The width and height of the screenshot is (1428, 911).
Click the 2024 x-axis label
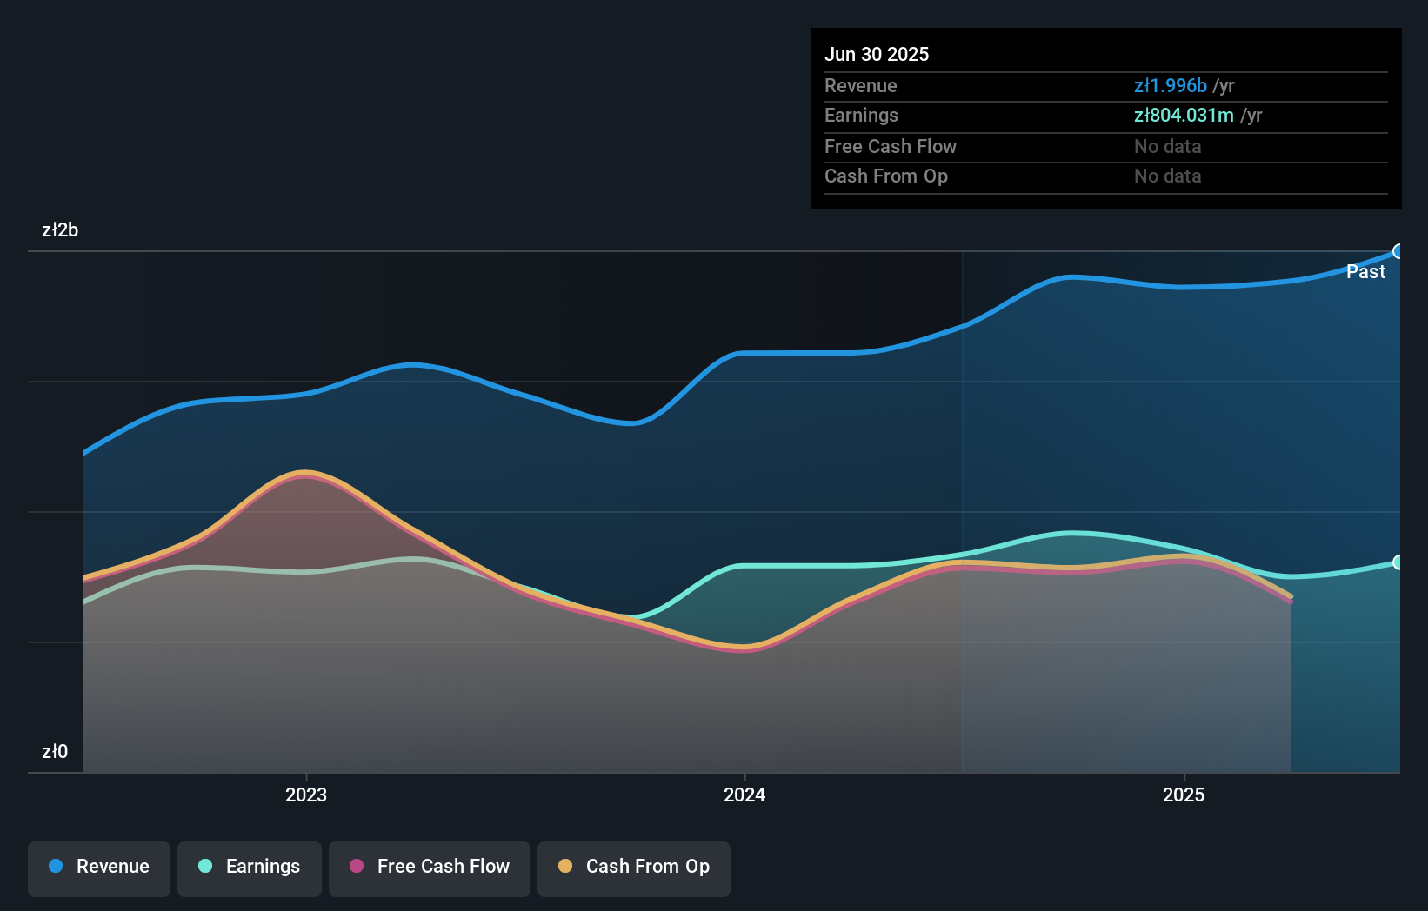click(744, 795)
